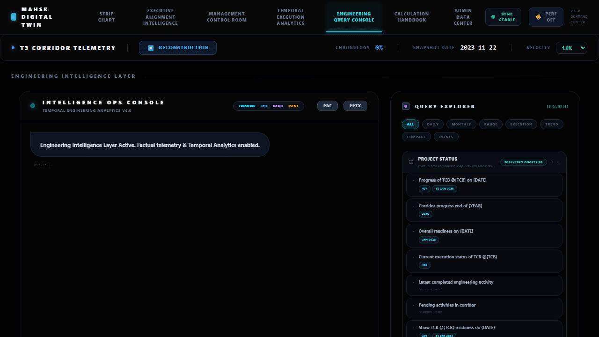Toggle the Sync Stable button

point(503,17)
